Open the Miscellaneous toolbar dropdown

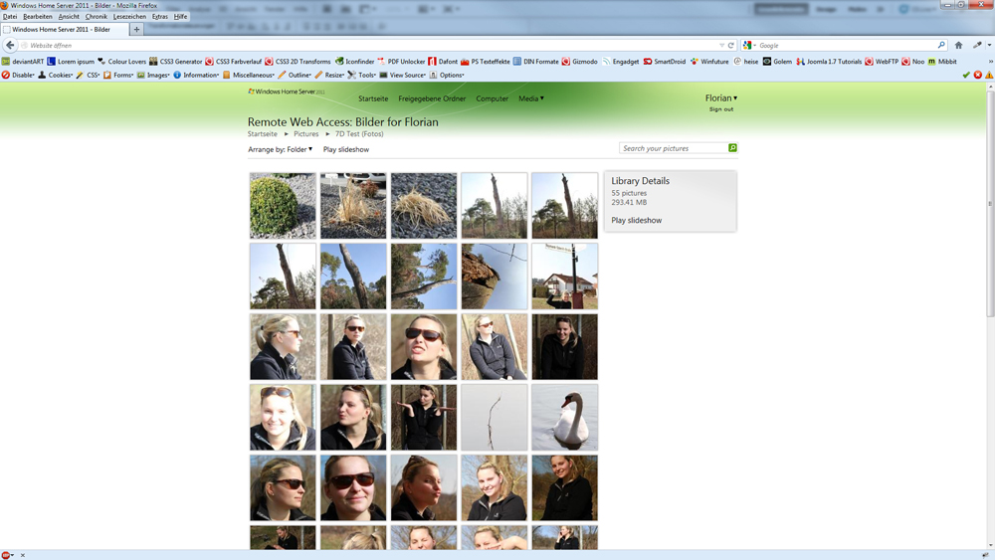(x=248, y=75)
